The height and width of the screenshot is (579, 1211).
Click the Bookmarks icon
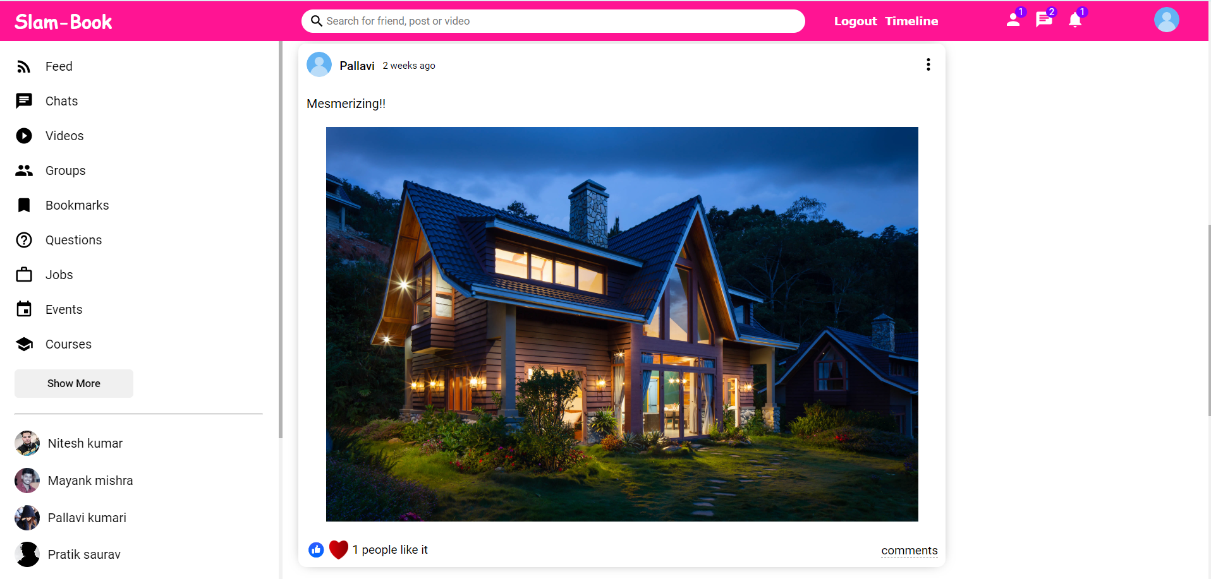click(24, 205)
